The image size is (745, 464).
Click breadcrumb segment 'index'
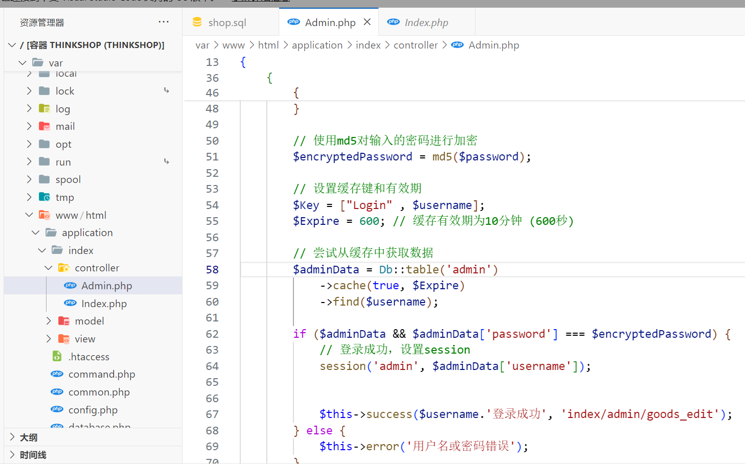[368, 45]
